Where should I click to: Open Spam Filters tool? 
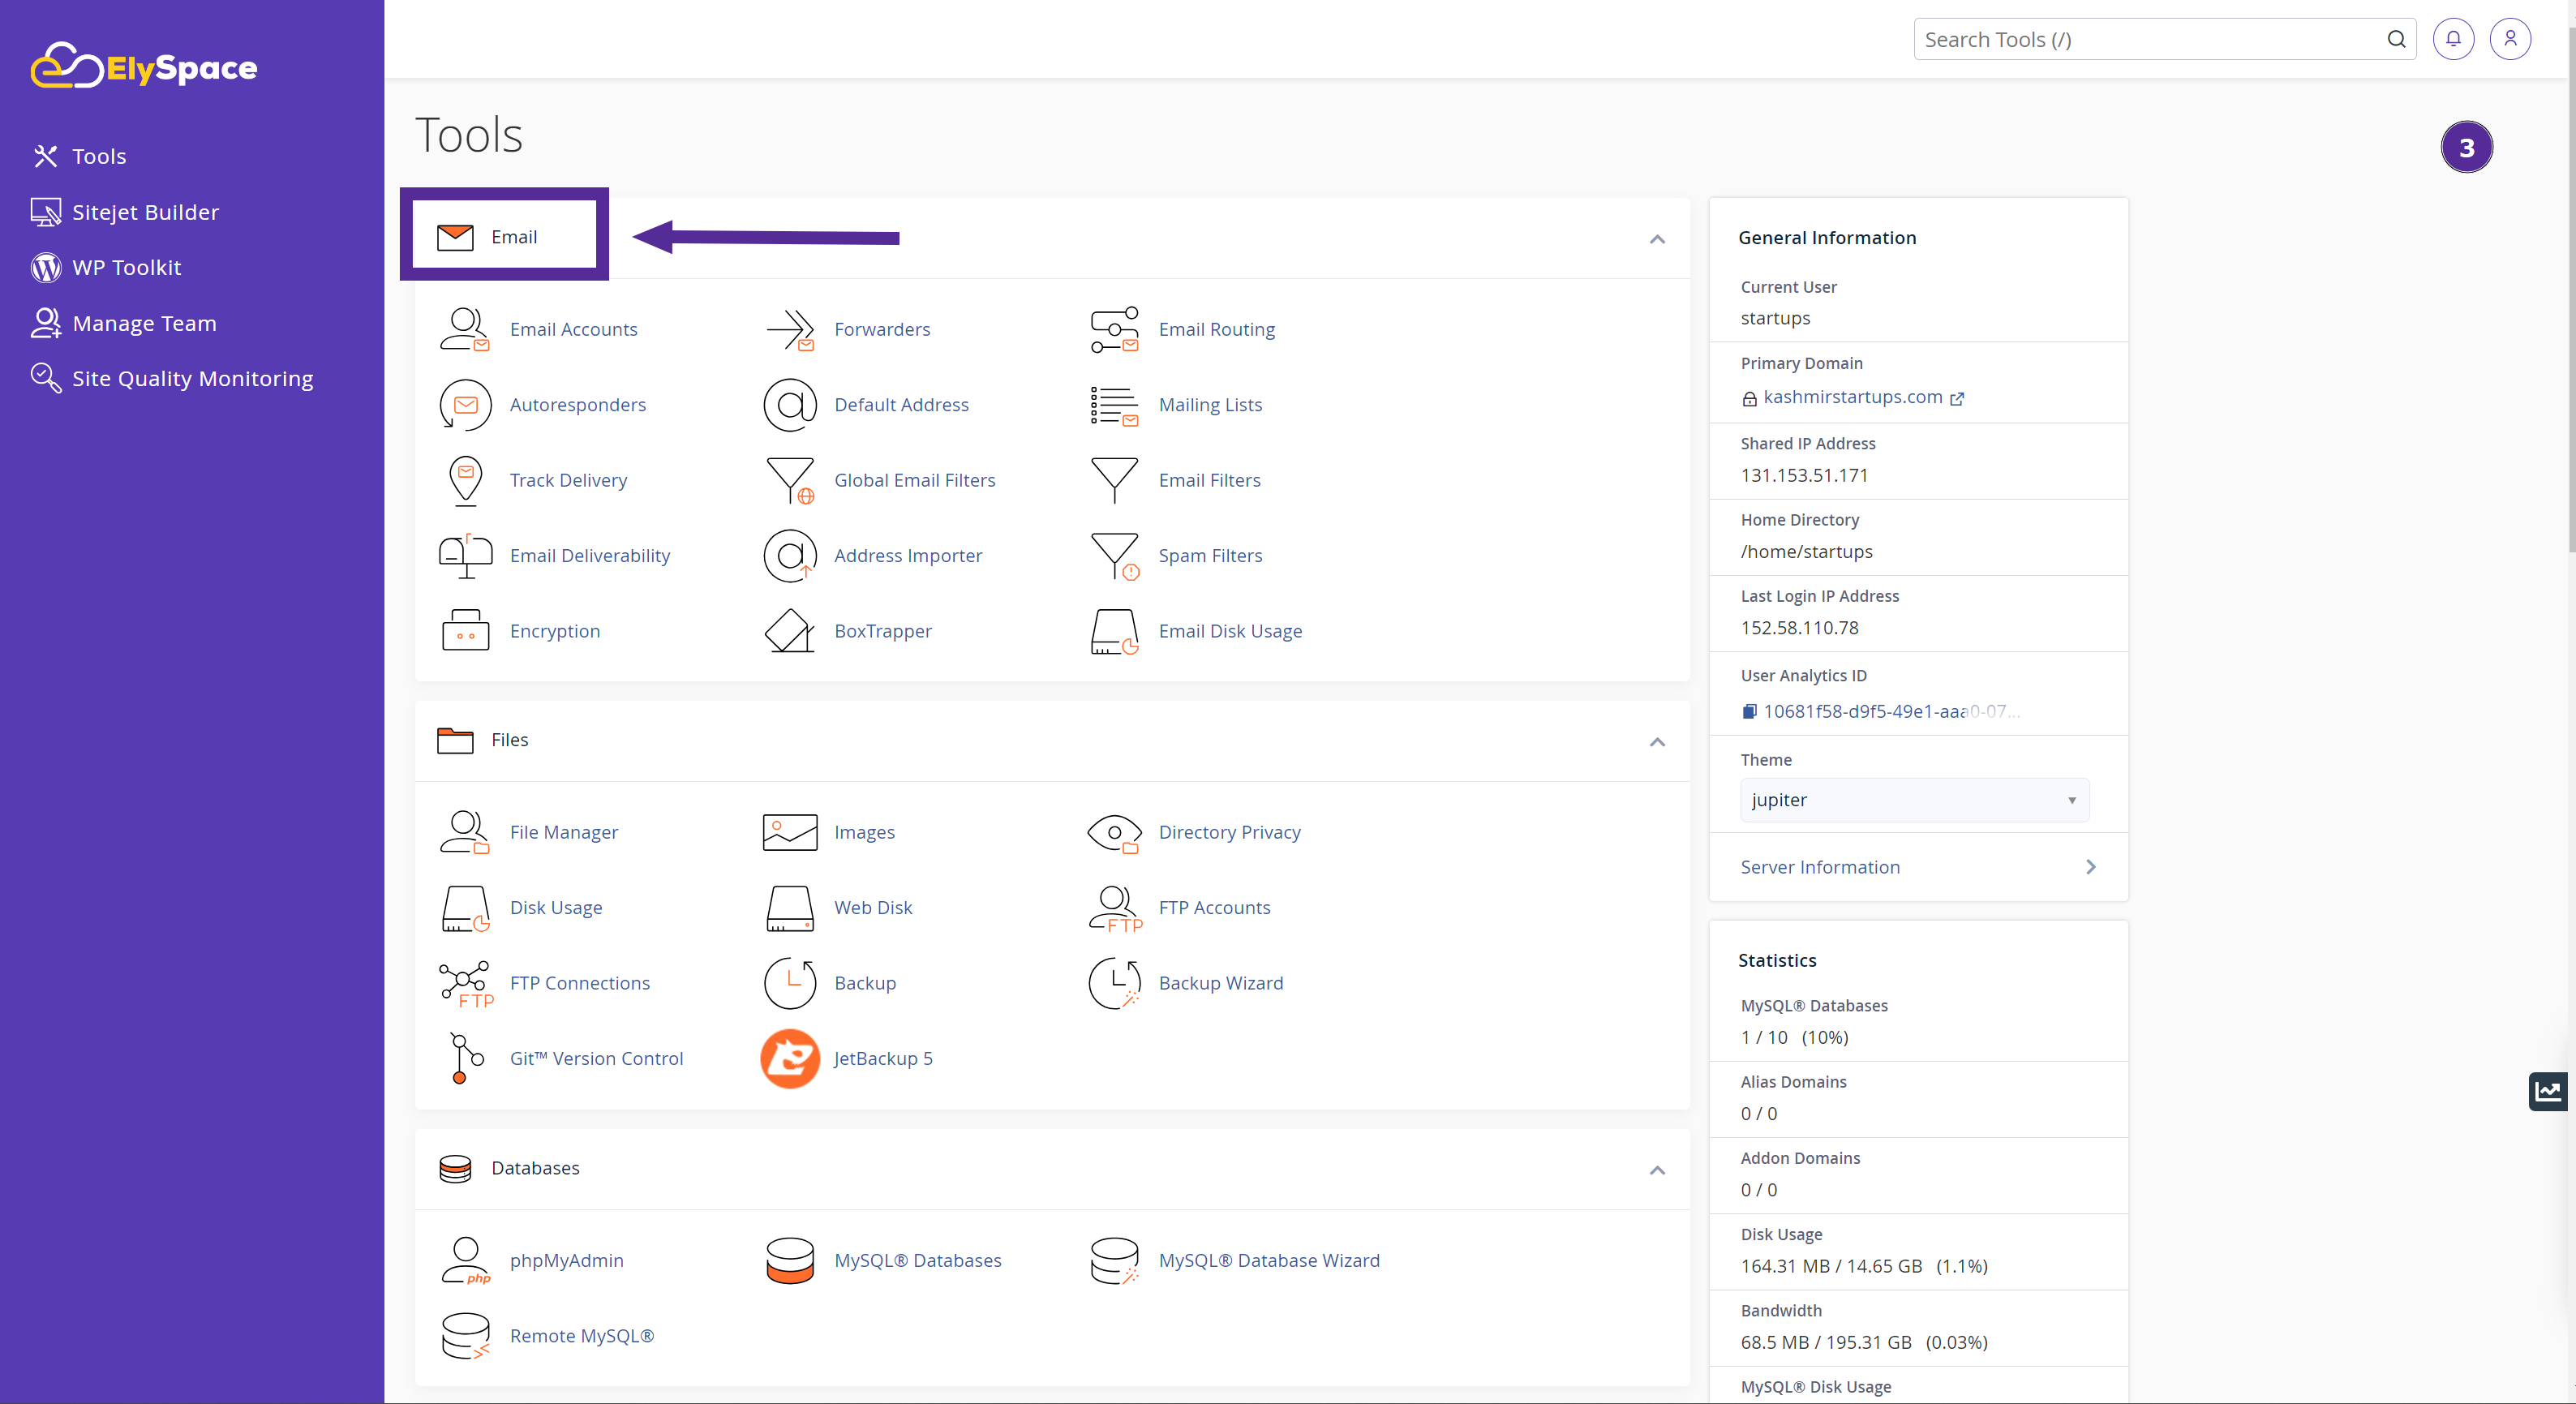1210,555
